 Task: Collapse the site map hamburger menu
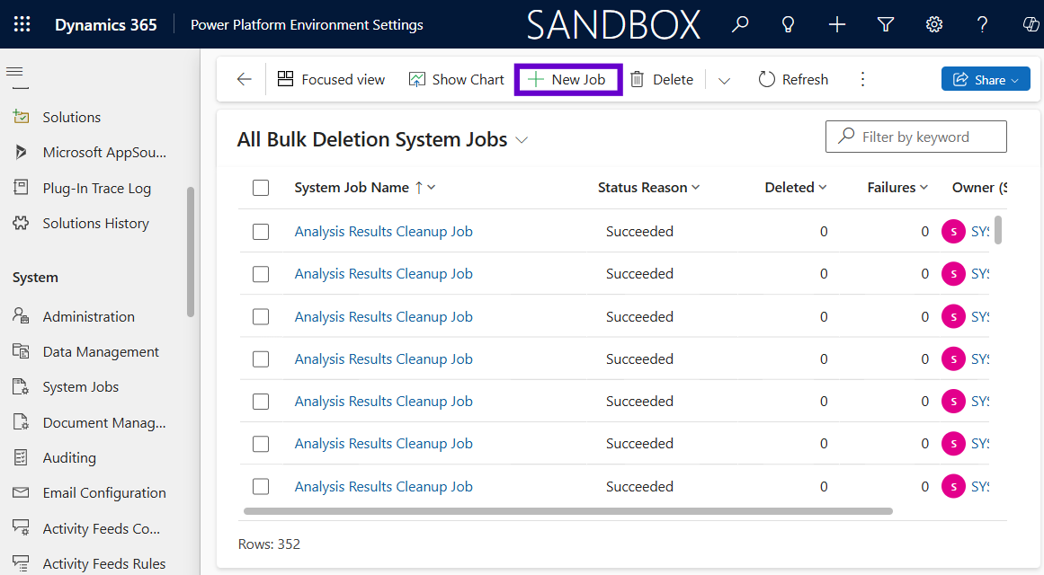coord(14,71)
